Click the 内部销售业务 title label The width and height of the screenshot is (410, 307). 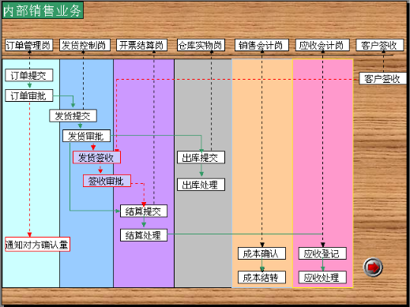coord(43,10)
